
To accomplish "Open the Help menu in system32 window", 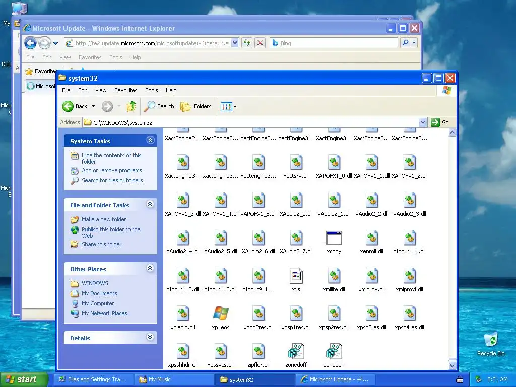I will (171, 90).
